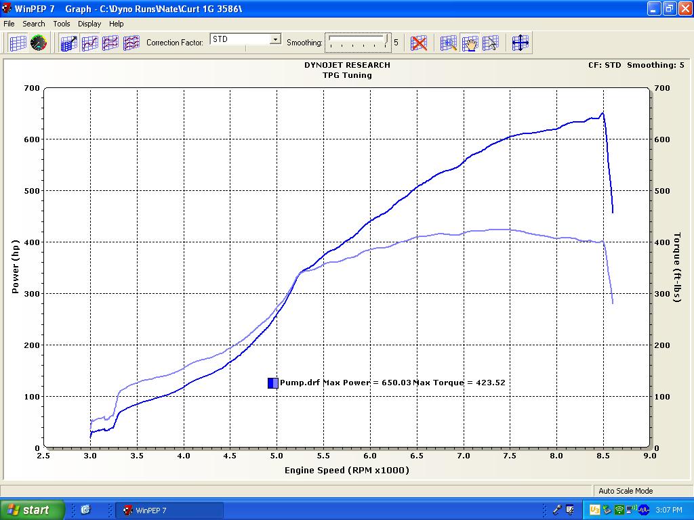Toggle the hand pan mode tool
694x520 pixels.
pos(470,43)
